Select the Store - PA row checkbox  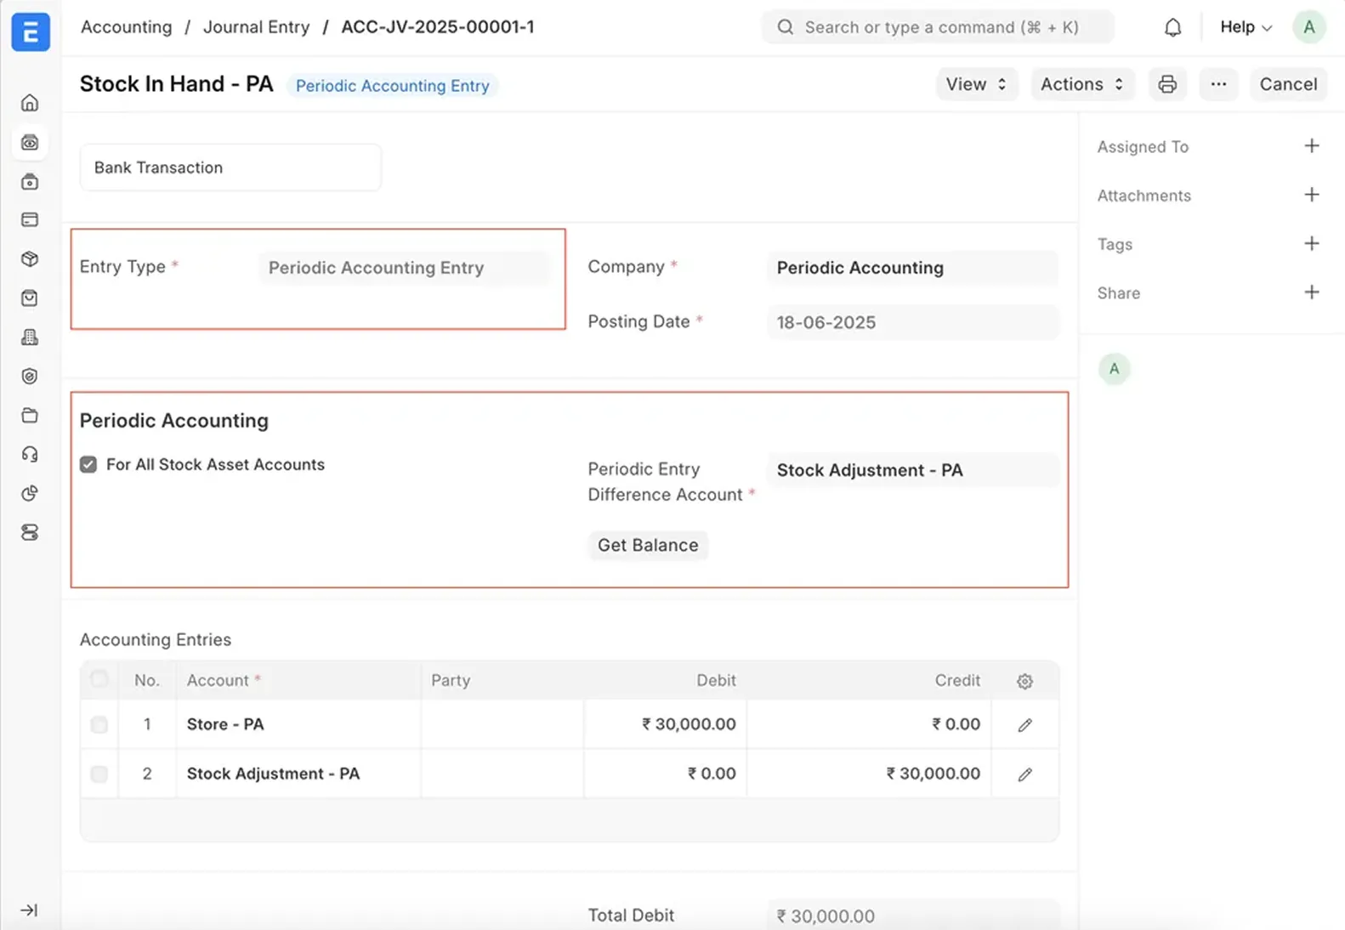pyautogui.click(x=99, y=724)
